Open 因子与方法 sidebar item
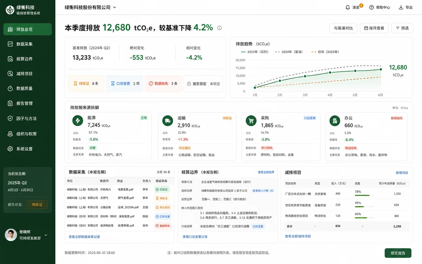This screenshot has height=264, width=422. [x=27, y=119]
